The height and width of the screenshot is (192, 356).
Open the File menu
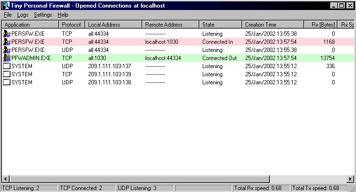click(8, 15)
